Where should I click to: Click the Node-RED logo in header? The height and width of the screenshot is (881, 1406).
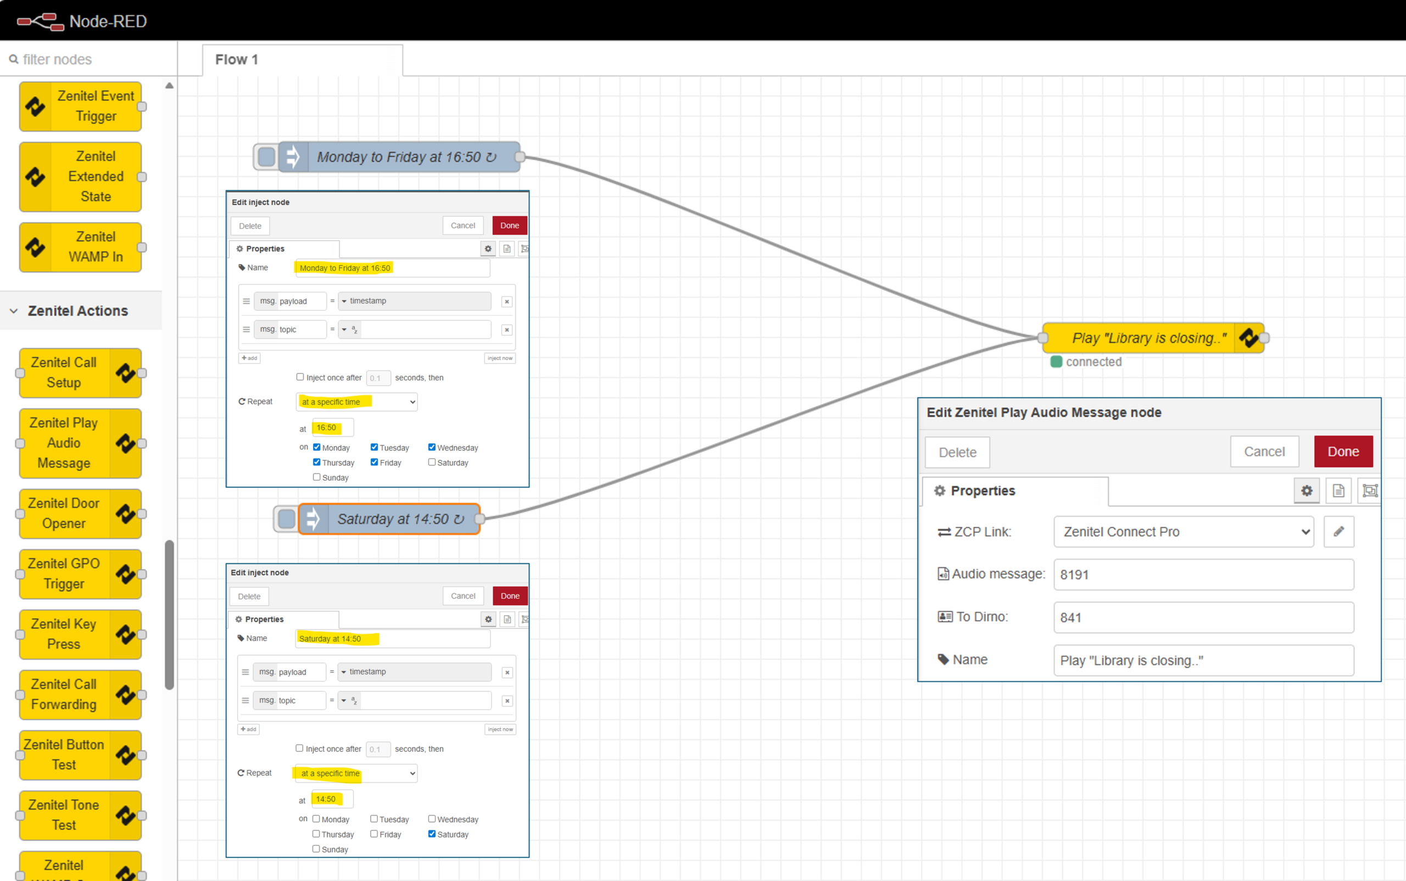(x=40, y=21)
